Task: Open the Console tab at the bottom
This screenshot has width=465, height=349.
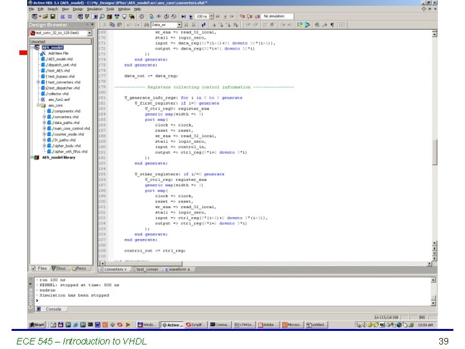Action: point(53,309)
